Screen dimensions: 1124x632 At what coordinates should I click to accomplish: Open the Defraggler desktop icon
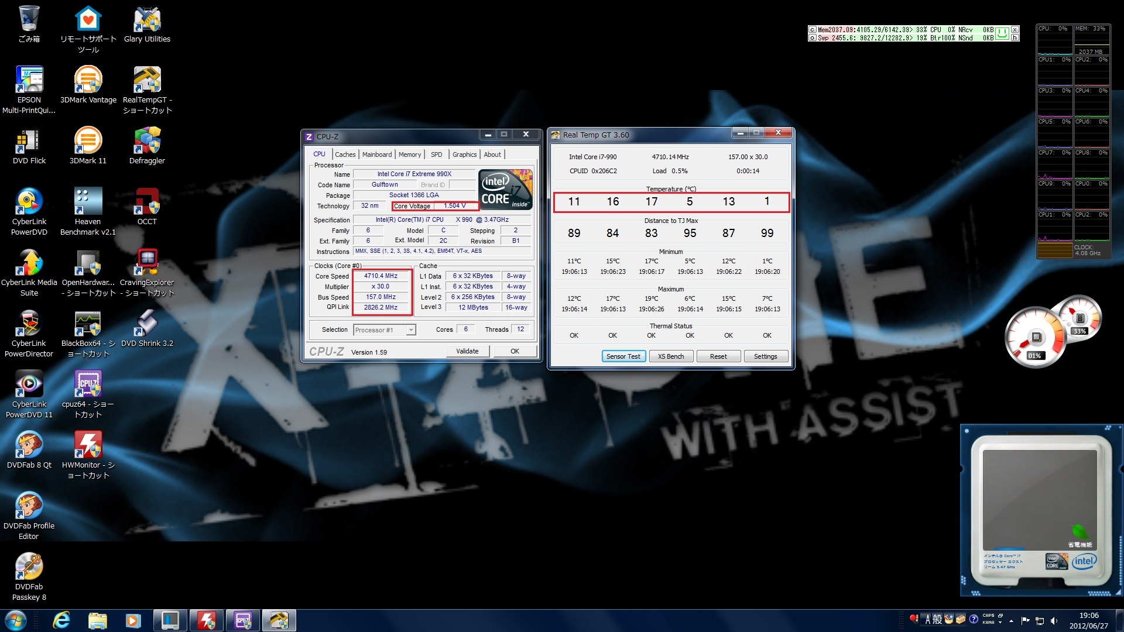tap(147, 141)
